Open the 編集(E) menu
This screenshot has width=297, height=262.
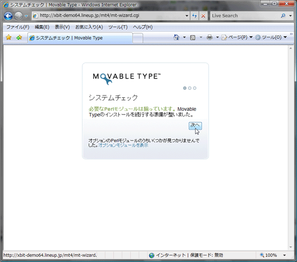pyautogui.click(x=42, y=27)
